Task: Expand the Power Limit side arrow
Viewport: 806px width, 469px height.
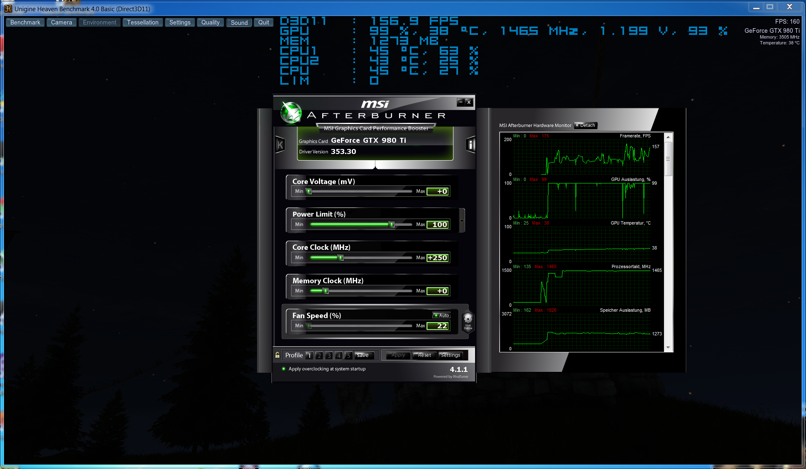Action: 462,221
